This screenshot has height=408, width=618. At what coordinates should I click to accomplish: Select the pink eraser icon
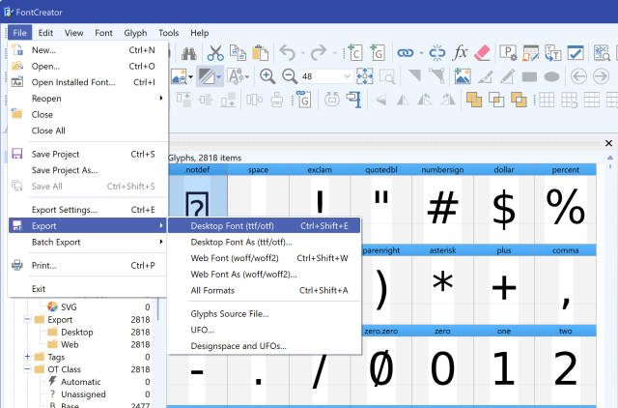pyautogui.click(x=482, y=52)
